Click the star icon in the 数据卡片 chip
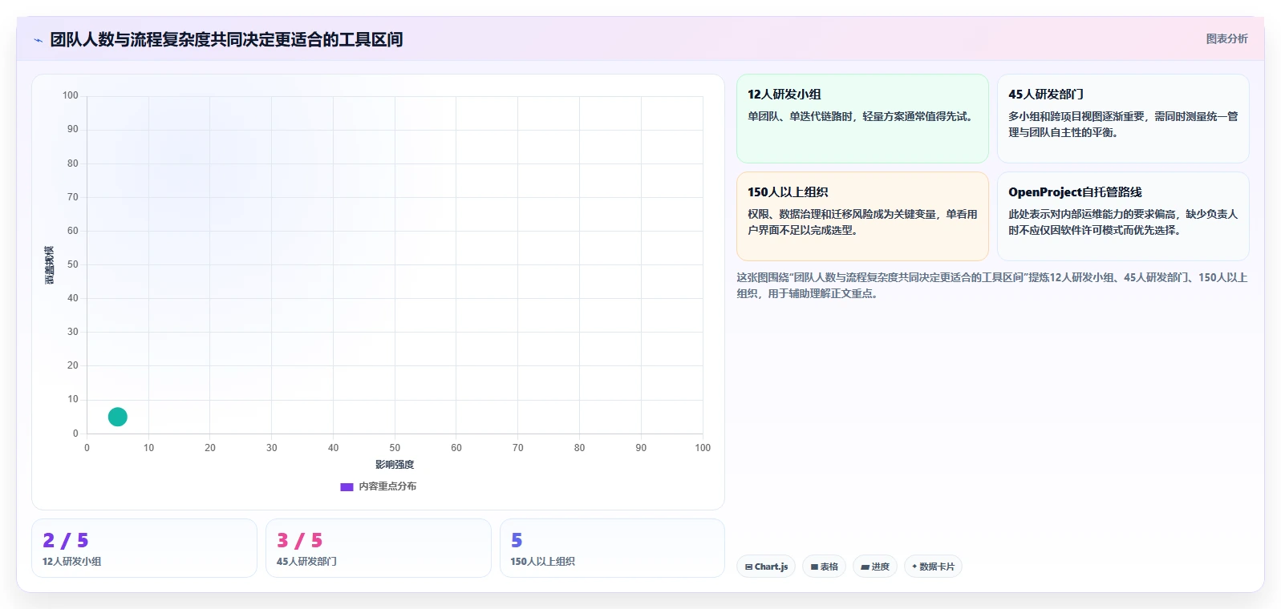 (914, 567)
